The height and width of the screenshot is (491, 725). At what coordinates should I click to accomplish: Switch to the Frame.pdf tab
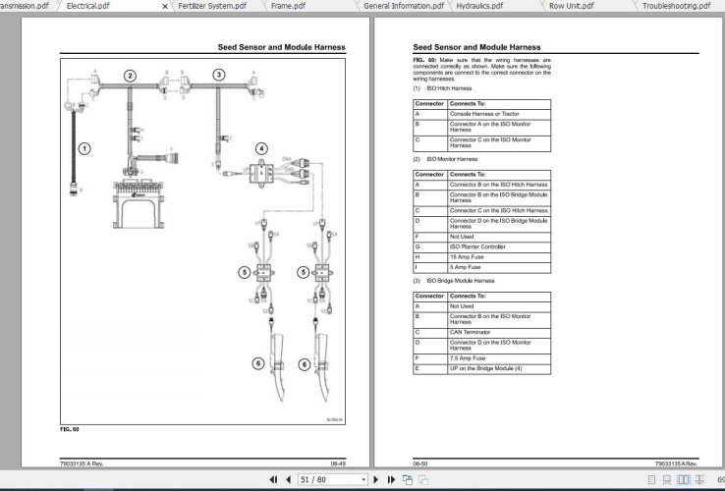[288, 6]
